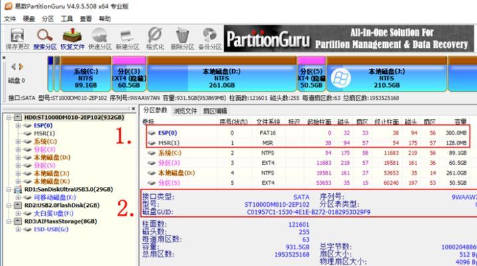
Task: Select RD1:SanDiskUltraUSB3.0(29GB) in tree
Action: point(69,190)
